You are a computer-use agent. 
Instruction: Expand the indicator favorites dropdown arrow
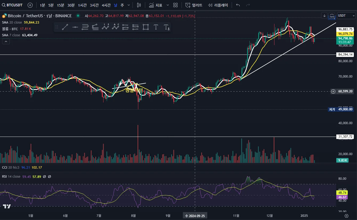click(167, 5)
